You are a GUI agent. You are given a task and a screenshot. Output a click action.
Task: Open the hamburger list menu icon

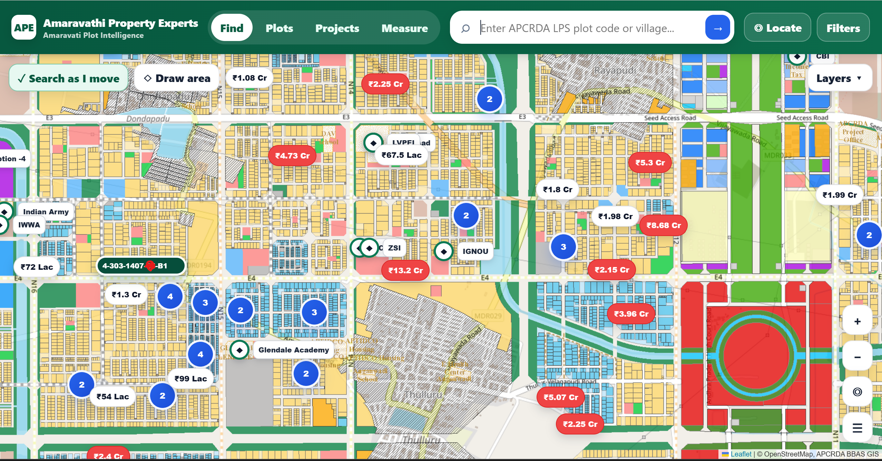click(857, 428)
